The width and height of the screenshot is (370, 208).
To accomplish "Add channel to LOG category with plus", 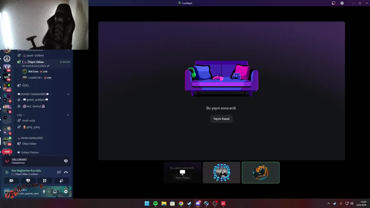I will coord(68,115).
